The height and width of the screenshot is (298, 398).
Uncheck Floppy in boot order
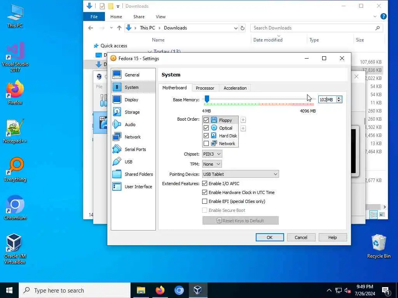(x=206, y=120)
